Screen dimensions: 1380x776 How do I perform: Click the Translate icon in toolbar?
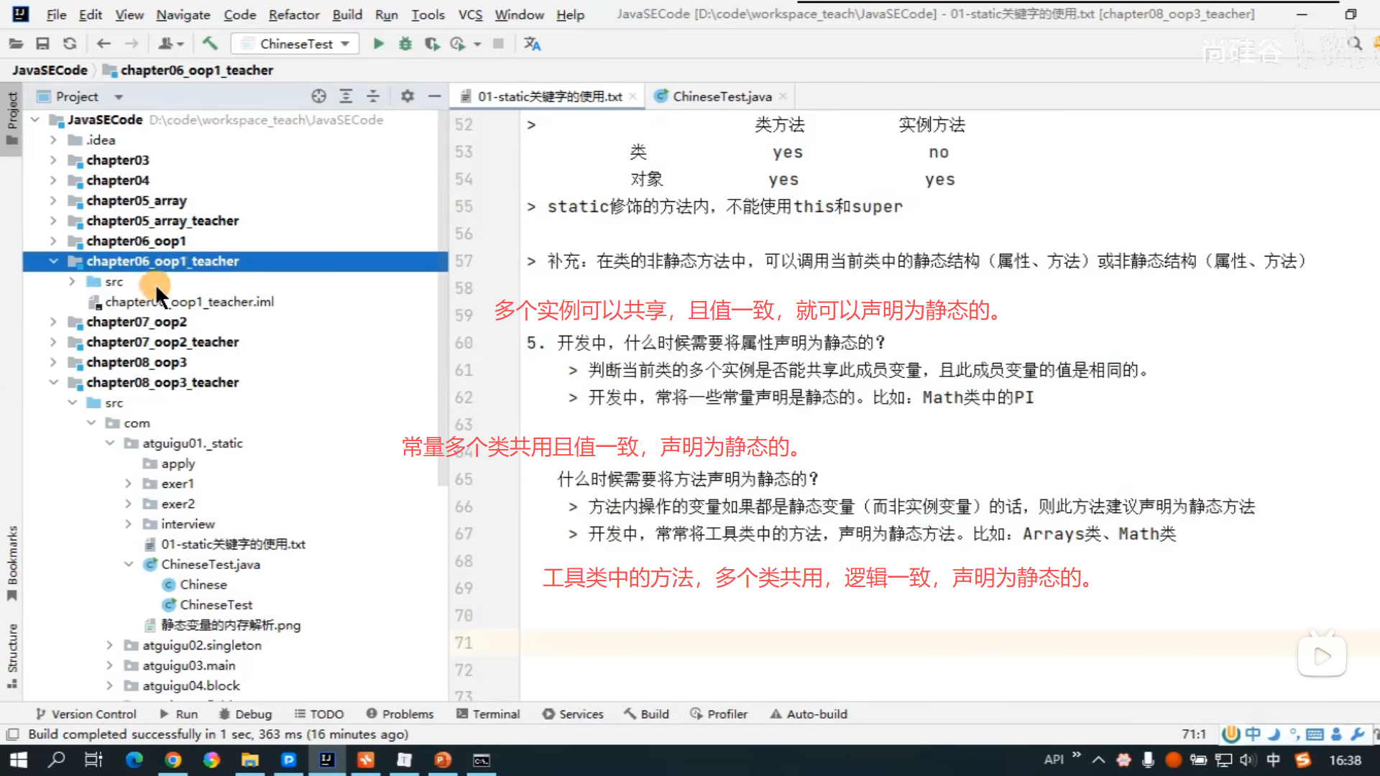(532, 44)
